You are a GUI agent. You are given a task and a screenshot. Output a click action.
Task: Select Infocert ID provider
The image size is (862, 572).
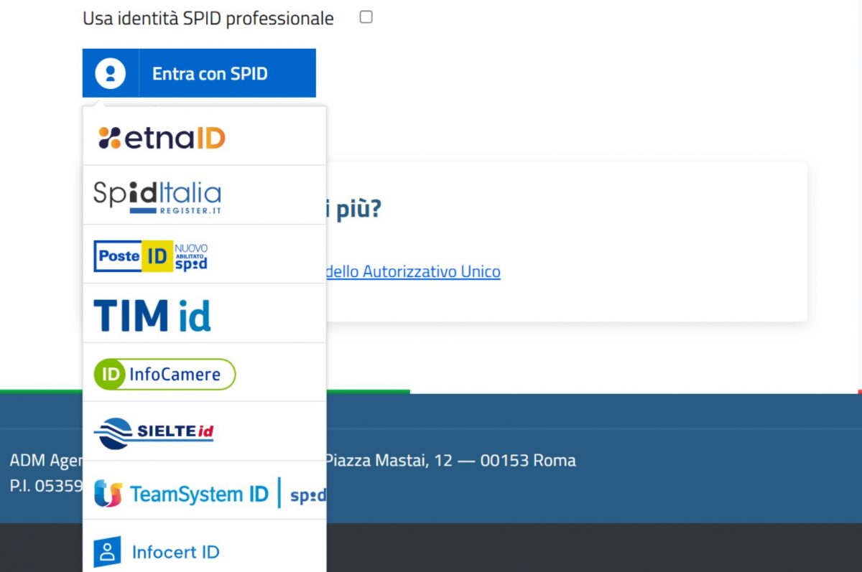point(205,547)
